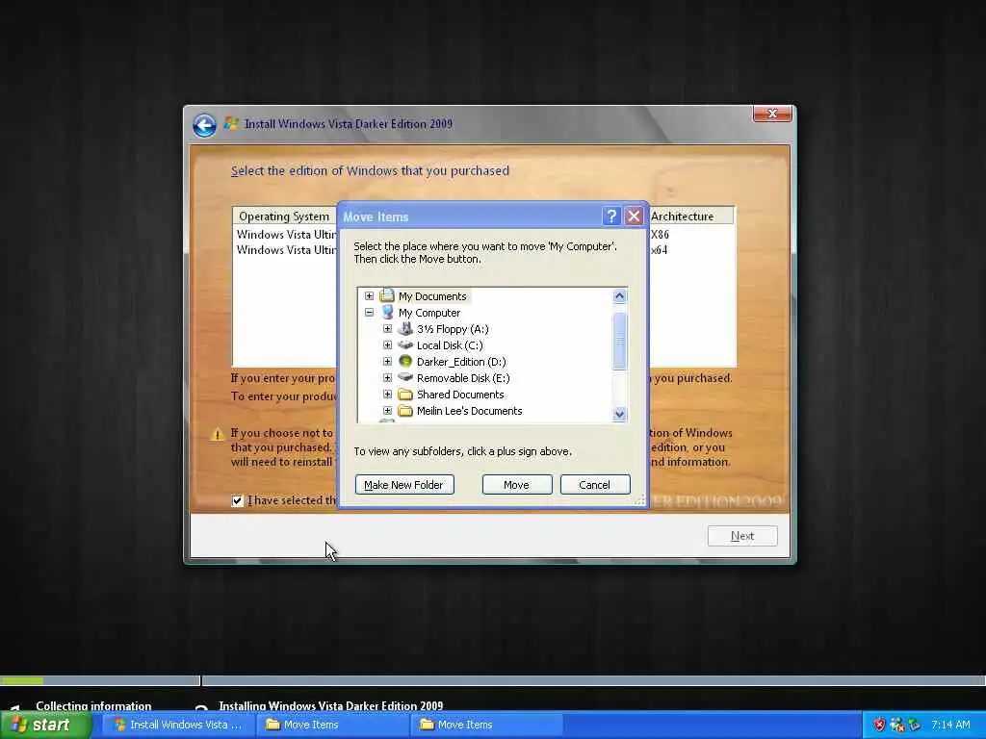The width and height of the screenshot is (986, 739).
Task: Select the My Computer icon in tree
Action: click(x=387, y=313)
